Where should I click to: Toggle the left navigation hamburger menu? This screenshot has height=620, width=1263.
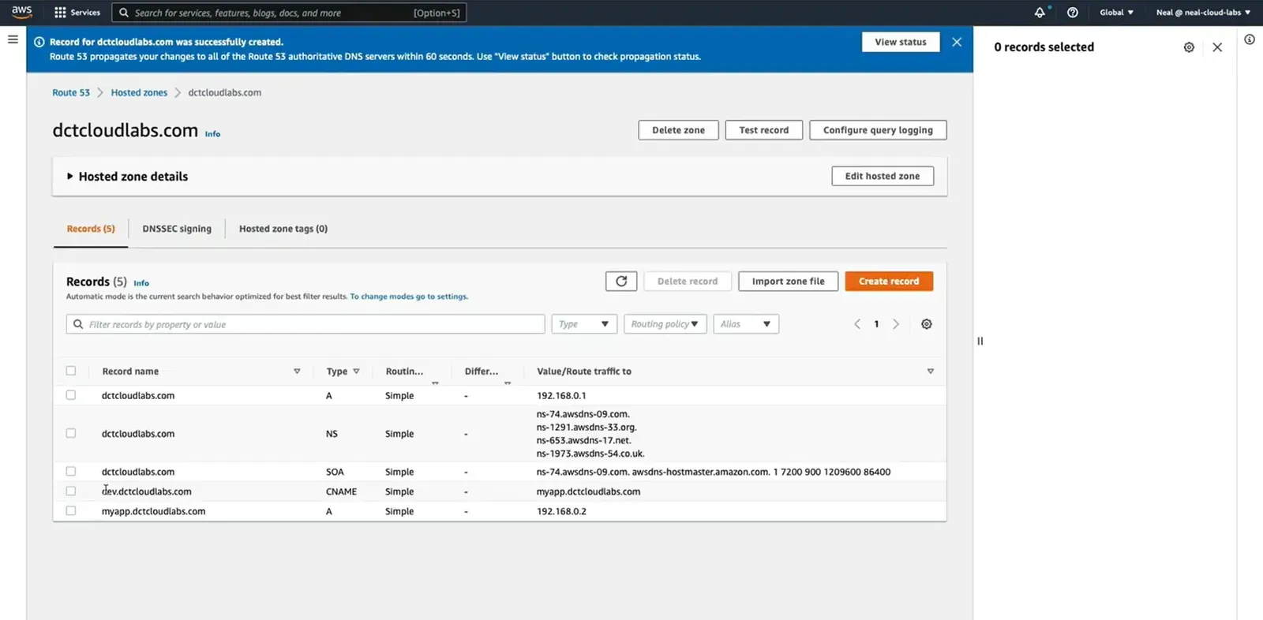[x=13, y=39]
